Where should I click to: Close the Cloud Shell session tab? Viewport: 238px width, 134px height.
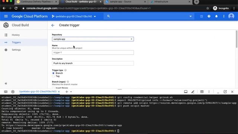59,92
